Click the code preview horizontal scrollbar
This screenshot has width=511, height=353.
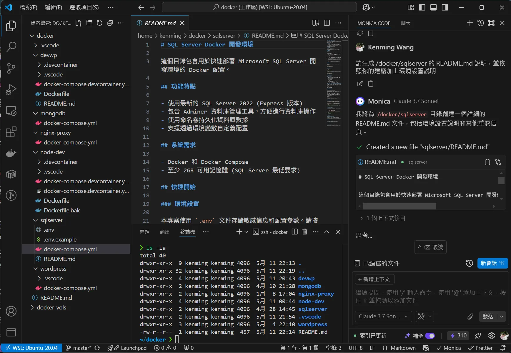point(400,207)
